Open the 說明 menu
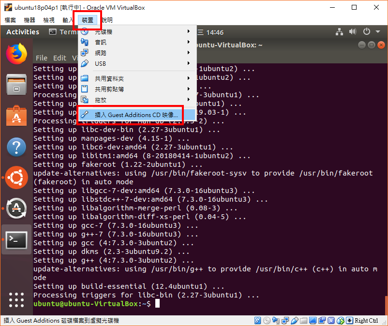This screenshot has width=388, height=326. pyautogui.click(x=107, y=20)
